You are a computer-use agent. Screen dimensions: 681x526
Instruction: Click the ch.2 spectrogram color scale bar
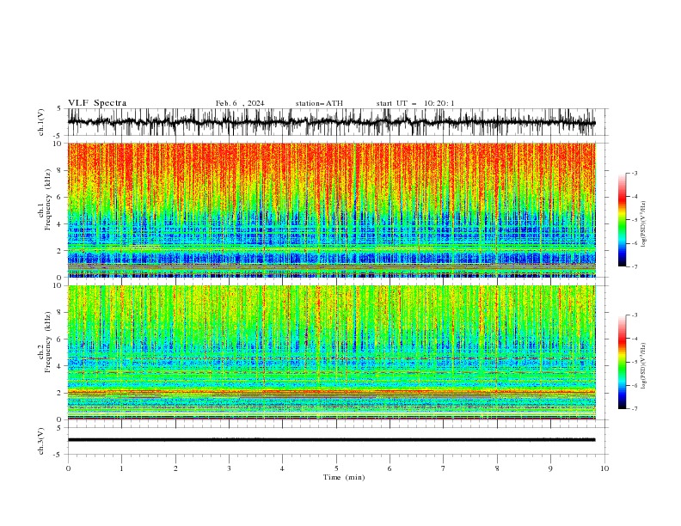[x=622, y=362]
